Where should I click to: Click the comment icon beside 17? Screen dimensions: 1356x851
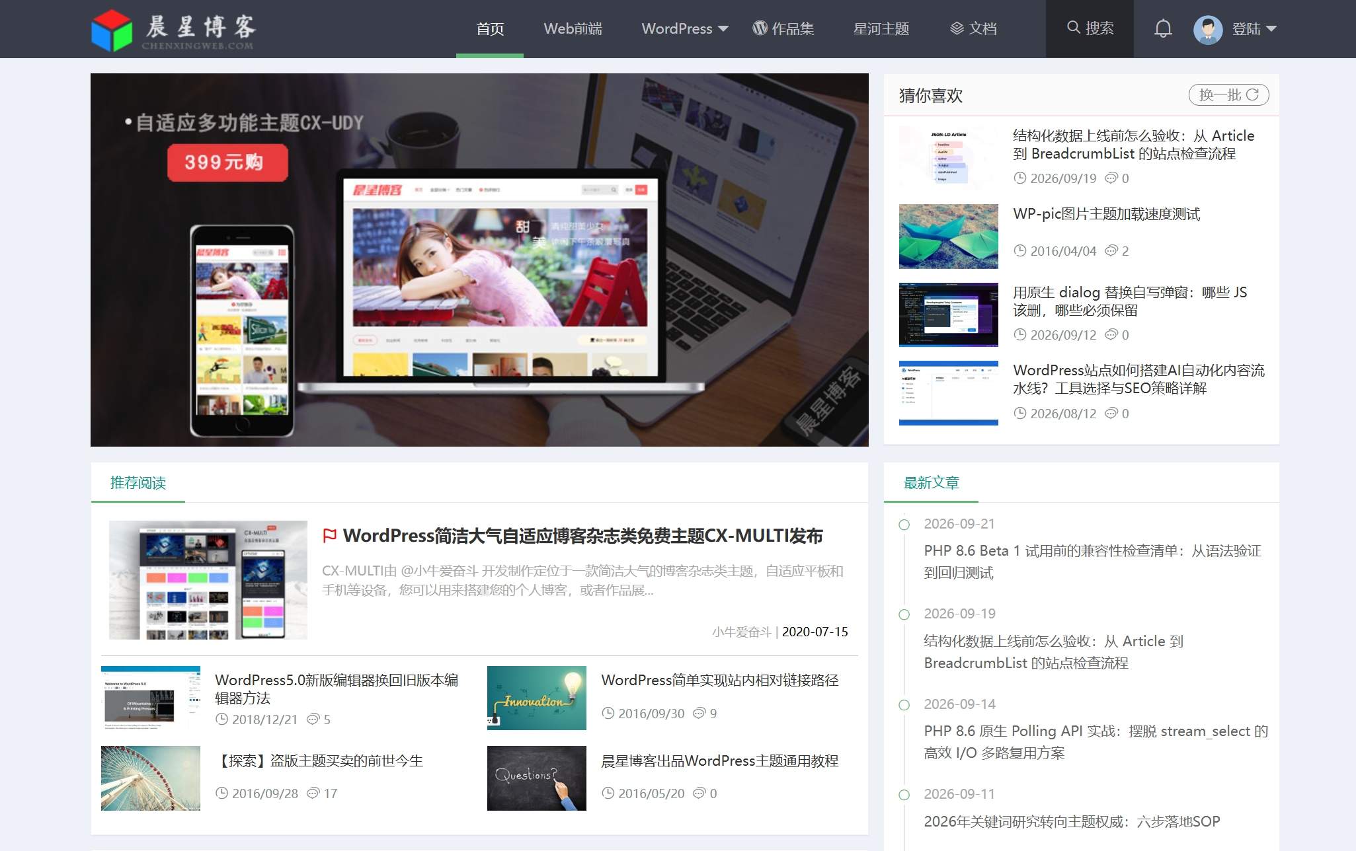pyautogui.click(x=313, y=793)
